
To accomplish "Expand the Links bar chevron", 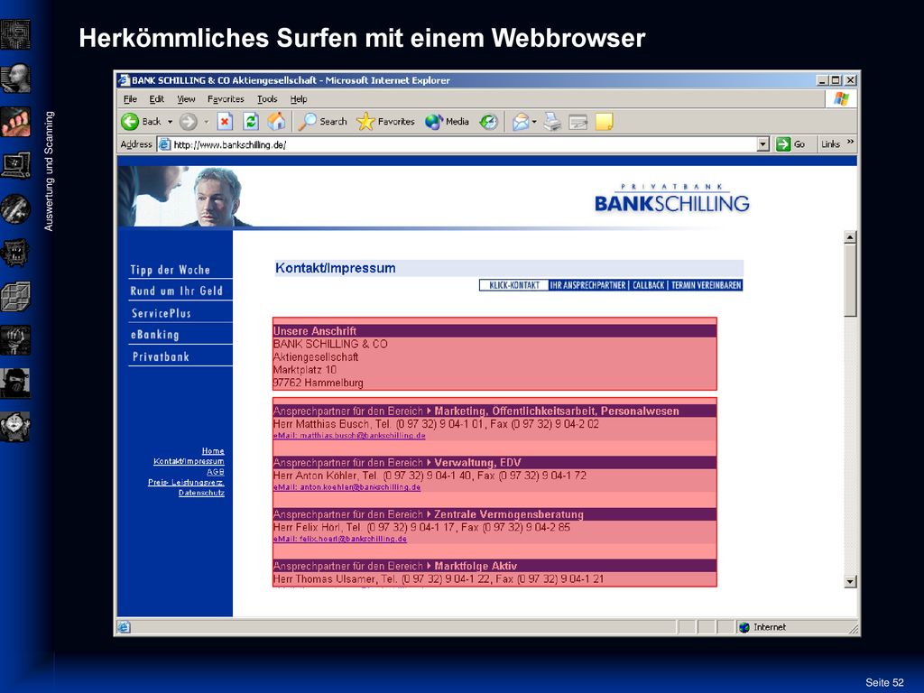I will pyautogui.click(x=850, y=142).
